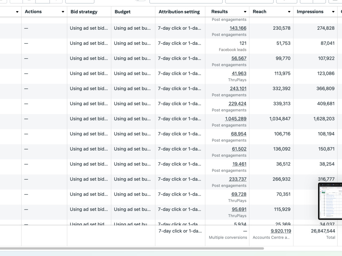Select the 121 Facebook leads result value
The image size is (342, 256).
point(243,43)
